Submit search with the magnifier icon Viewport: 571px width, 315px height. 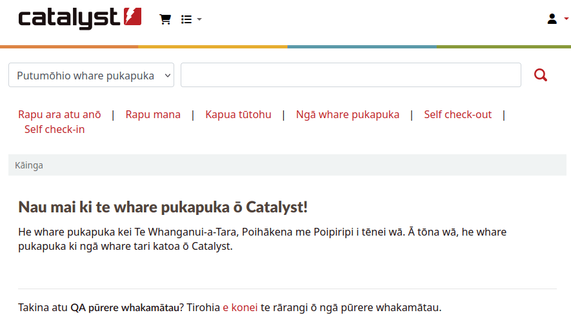541,75
